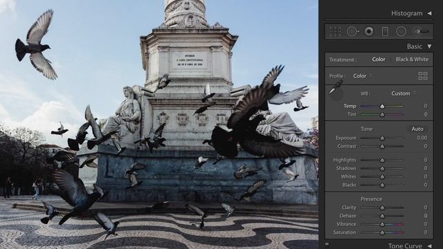This screenshot has width=443, height=249.
Task: Click the Blacks slider handle
Action: coord(382,185)
